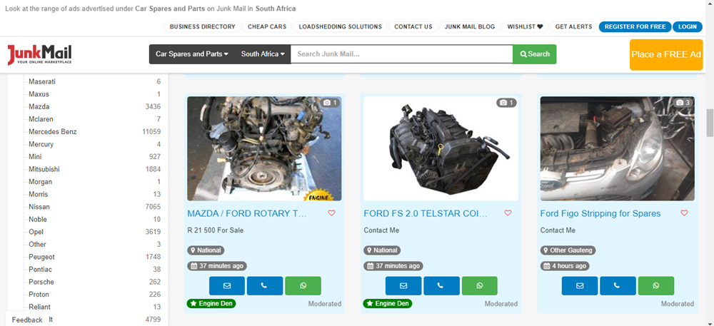Open Wishlist from top navigation
The image size is (714, 326).
pos(525,27)
